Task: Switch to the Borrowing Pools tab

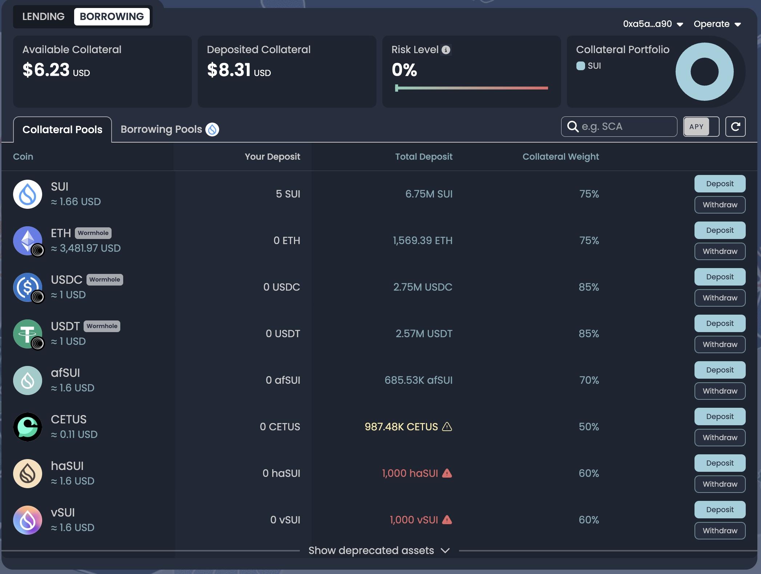Action: (169, 129)
